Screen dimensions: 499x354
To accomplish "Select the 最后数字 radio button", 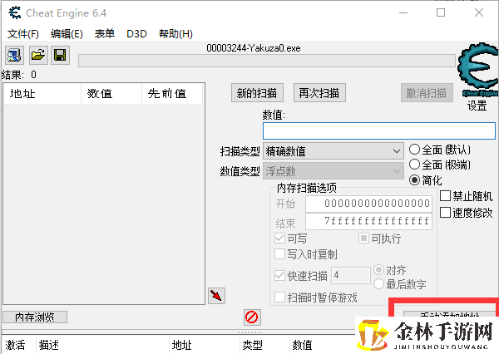I will click(378, 283).
